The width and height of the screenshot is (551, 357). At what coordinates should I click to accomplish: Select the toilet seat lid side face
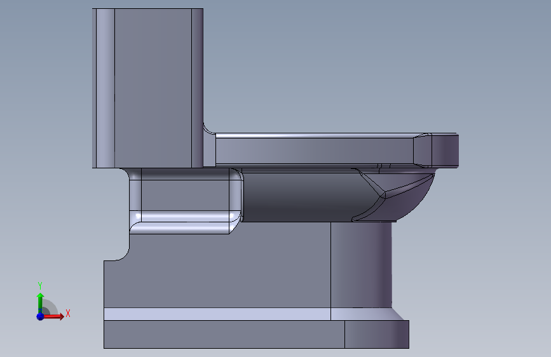pos(314,151)
